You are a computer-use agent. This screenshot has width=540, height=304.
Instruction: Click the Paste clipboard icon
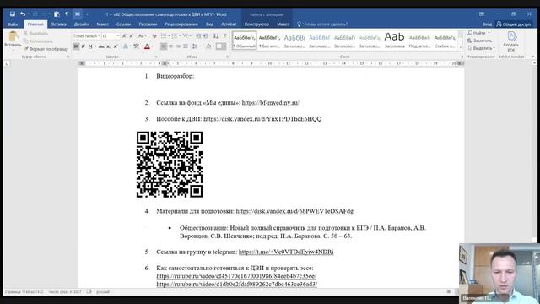tap(13, 36)
